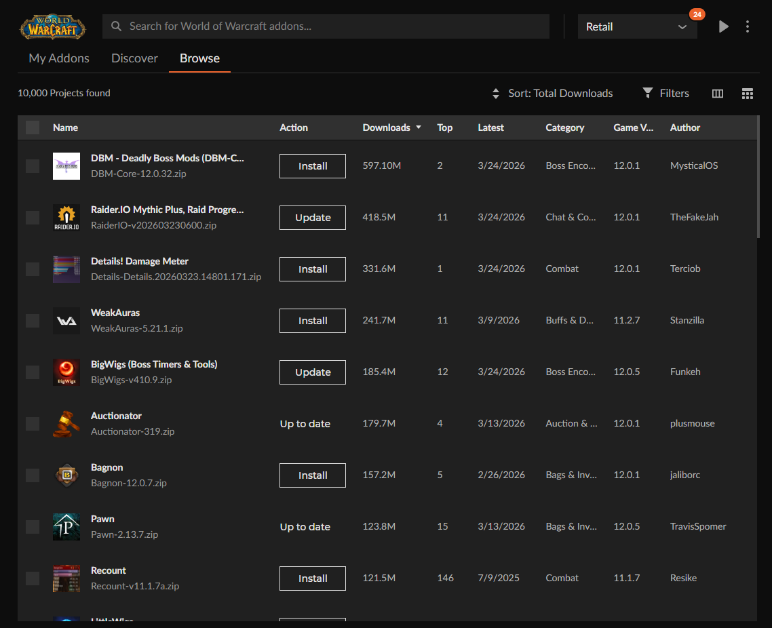The image size is (772, 628).
Task: Click the Filters funnel icon
Action: 648,93
